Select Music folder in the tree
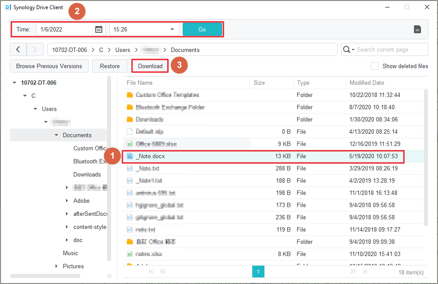The height and width of the screenshot is (284, 438). click(70, 253)
